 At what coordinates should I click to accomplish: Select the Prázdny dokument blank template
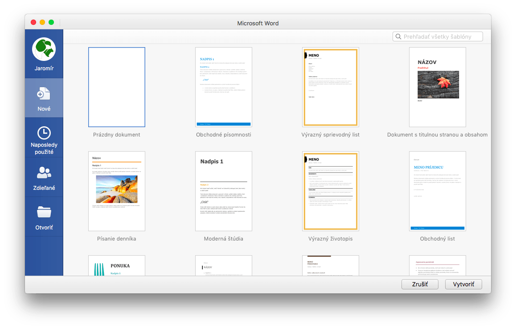click(x=116, y=87)
